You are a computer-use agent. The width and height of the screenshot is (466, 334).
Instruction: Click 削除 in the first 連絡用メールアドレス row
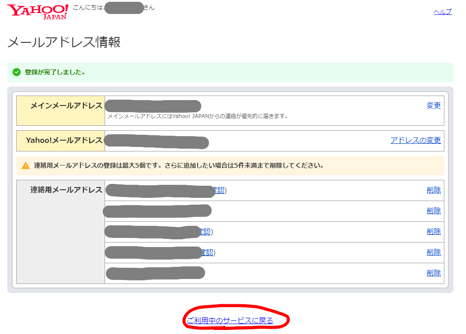(x=434, y=190)
